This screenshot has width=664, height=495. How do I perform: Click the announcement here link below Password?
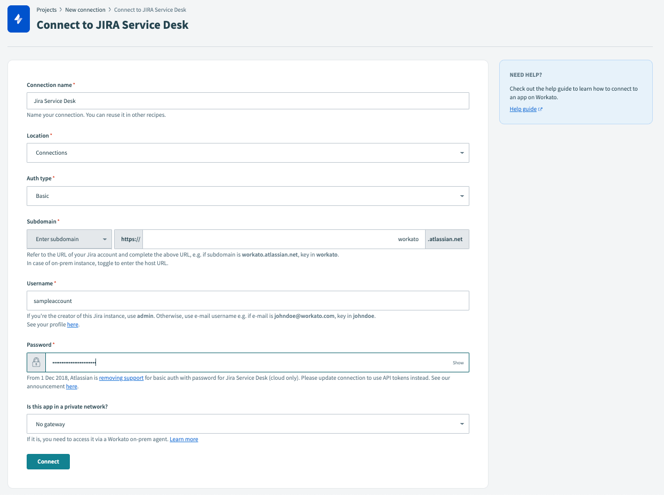pyautogui.click(x=71, y=387)
